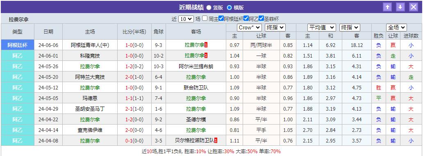The height and width of the screenshot is (156, 423).
Task: Open the 全场 dropdown
Action: point(397,27)
